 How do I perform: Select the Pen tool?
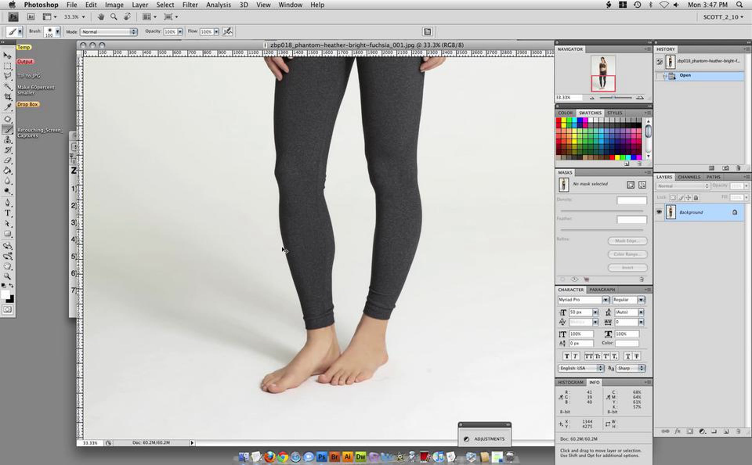tap(8, 203)
